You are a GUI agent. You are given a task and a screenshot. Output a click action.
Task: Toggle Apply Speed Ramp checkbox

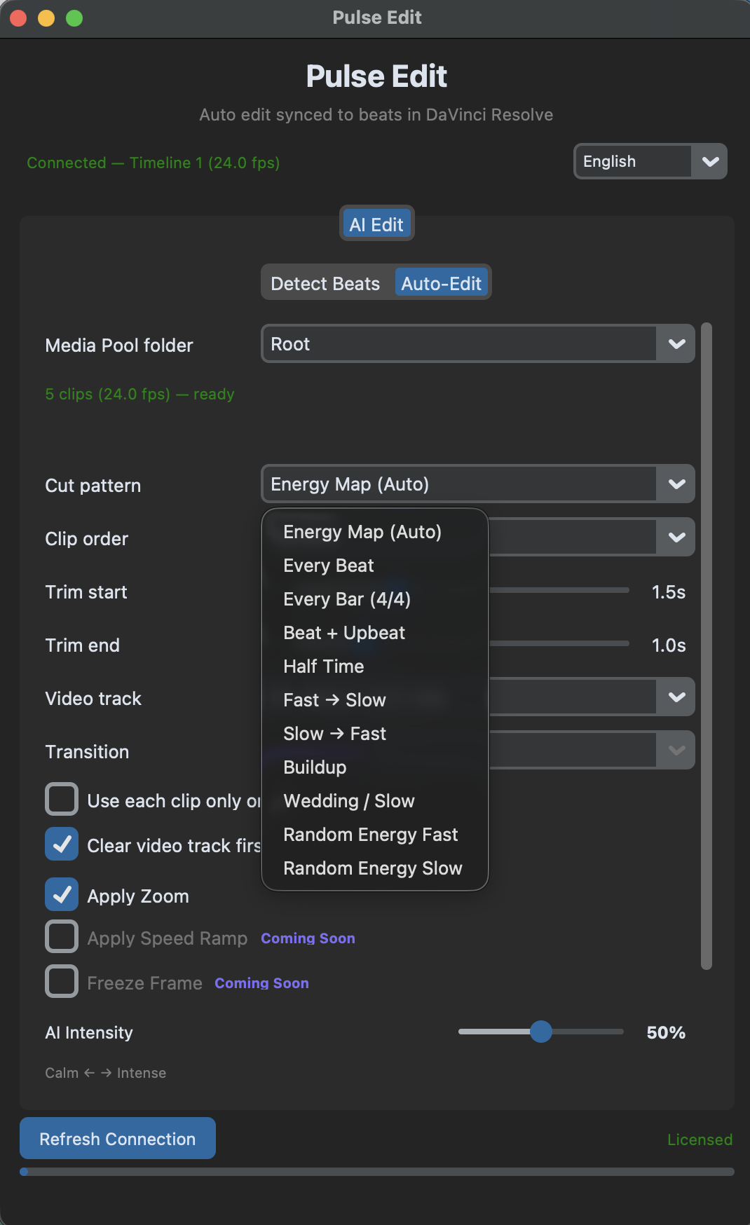(62, 936)
